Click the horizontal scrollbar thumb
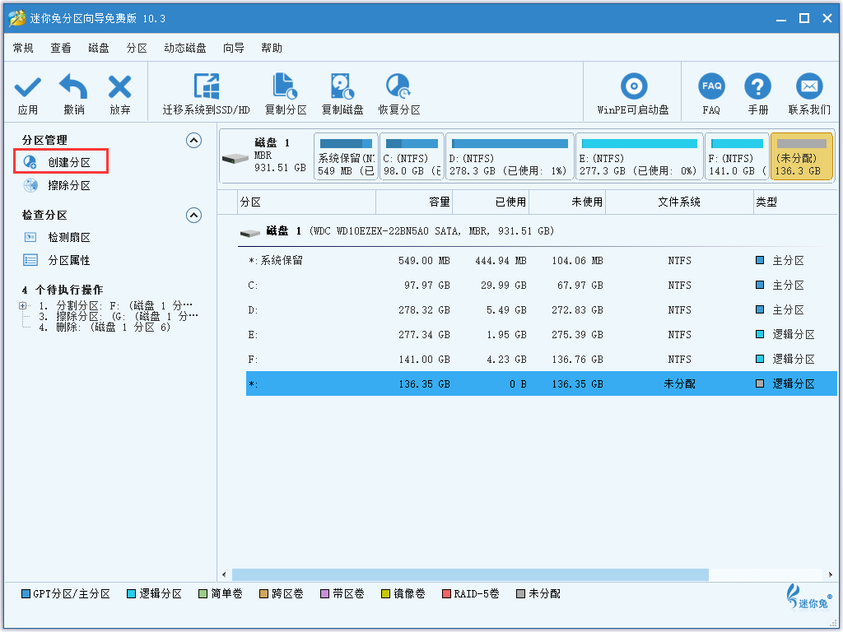The height and width of the screenshot is (632, 843). point(470,574)
